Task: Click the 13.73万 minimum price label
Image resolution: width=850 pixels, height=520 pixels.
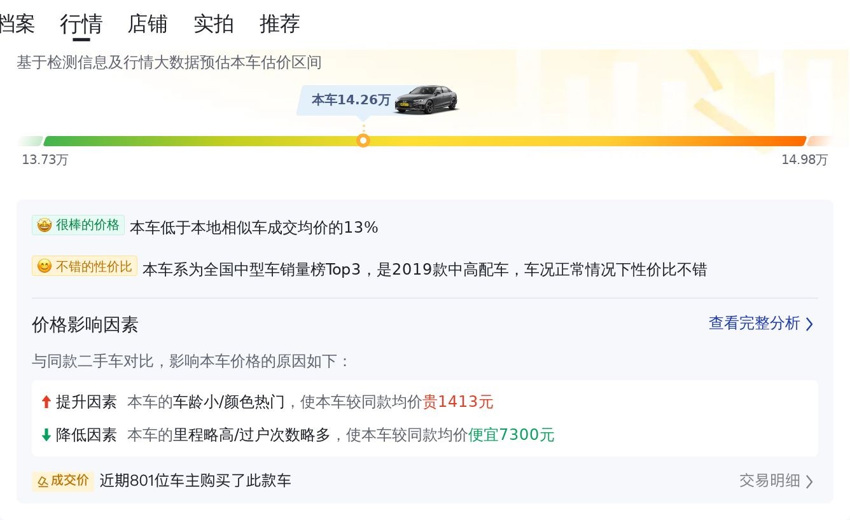Action: (45, 160)
